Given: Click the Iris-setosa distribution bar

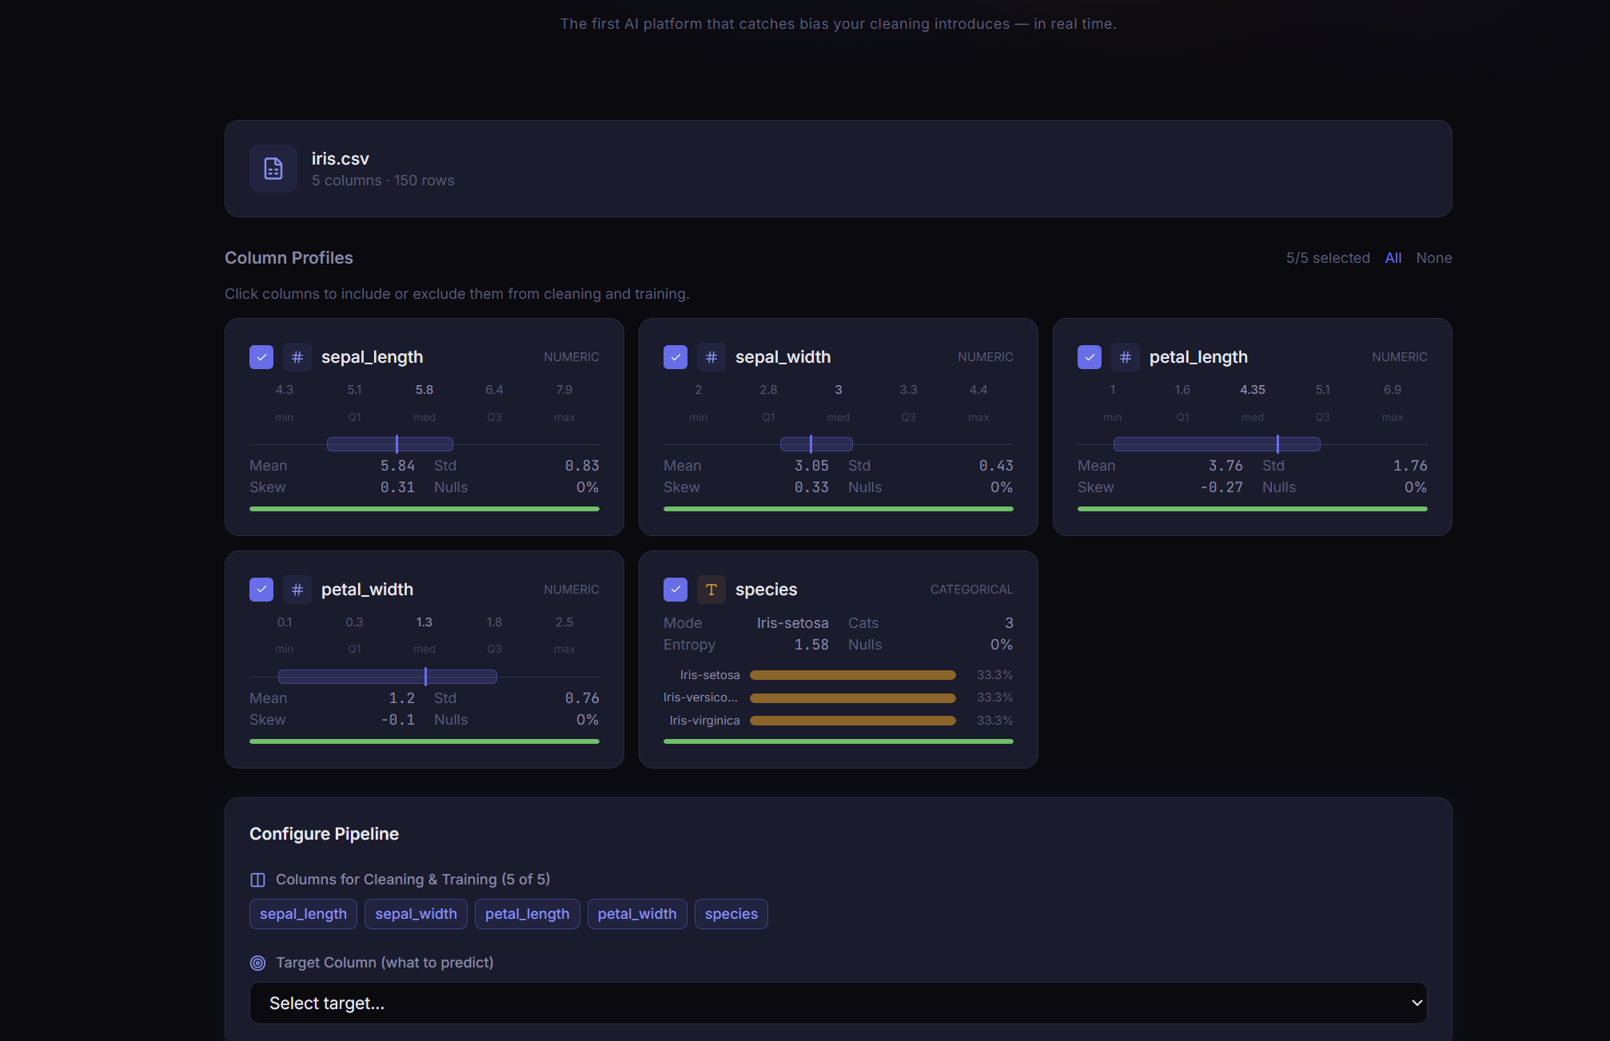Looking at the screenshot, I should coord(852,675).
